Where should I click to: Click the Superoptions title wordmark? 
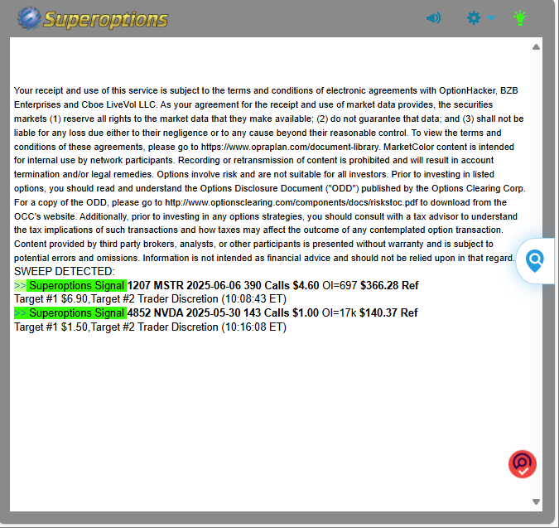(105, 20)
